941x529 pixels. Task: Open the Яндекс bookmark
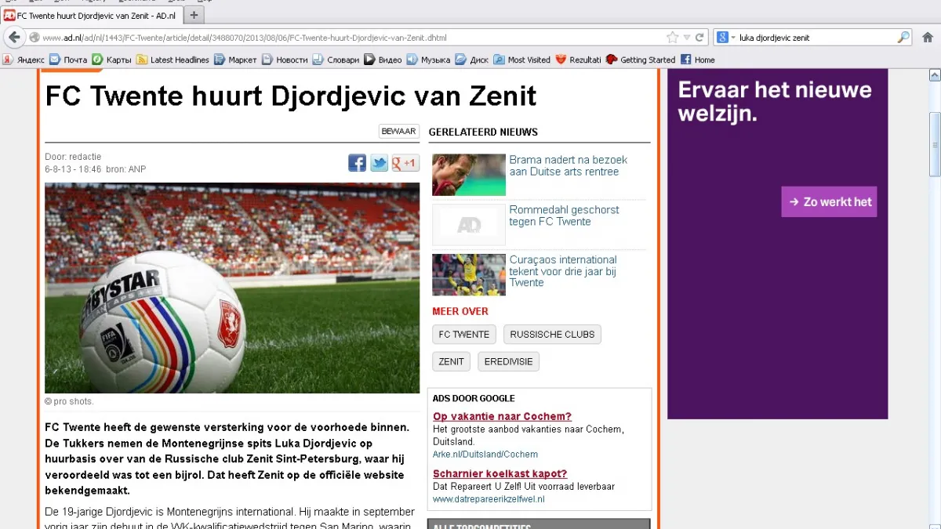(24, 60)
